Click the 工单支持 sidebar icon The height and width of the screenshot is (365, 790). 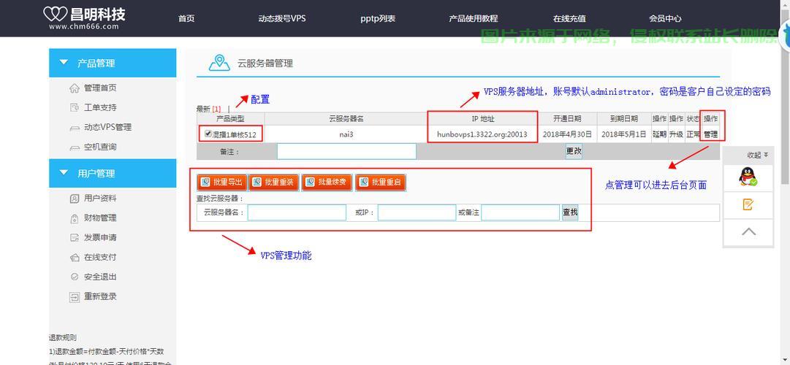(74, 108)
